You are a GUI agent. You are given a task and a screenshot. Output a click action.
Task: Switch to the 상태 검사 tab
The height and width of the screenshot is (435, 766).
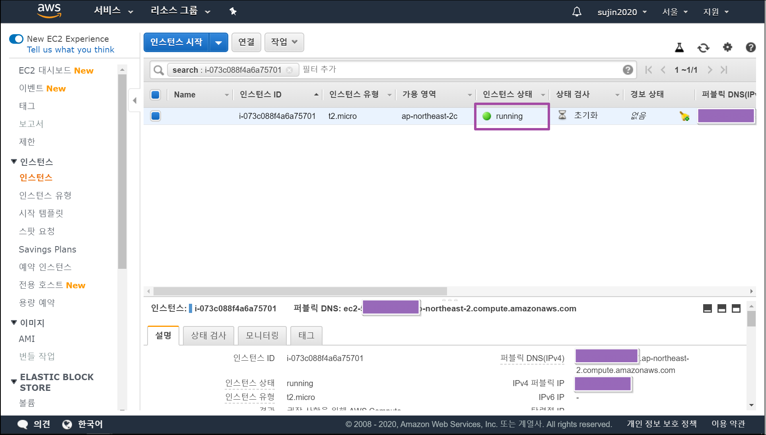[208, 336]
